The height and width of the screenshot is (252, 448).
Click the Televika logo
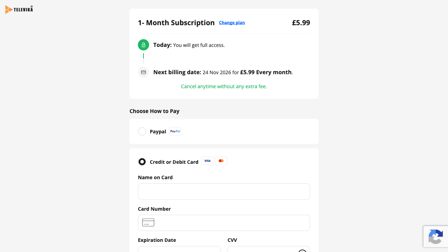(19, 9)
